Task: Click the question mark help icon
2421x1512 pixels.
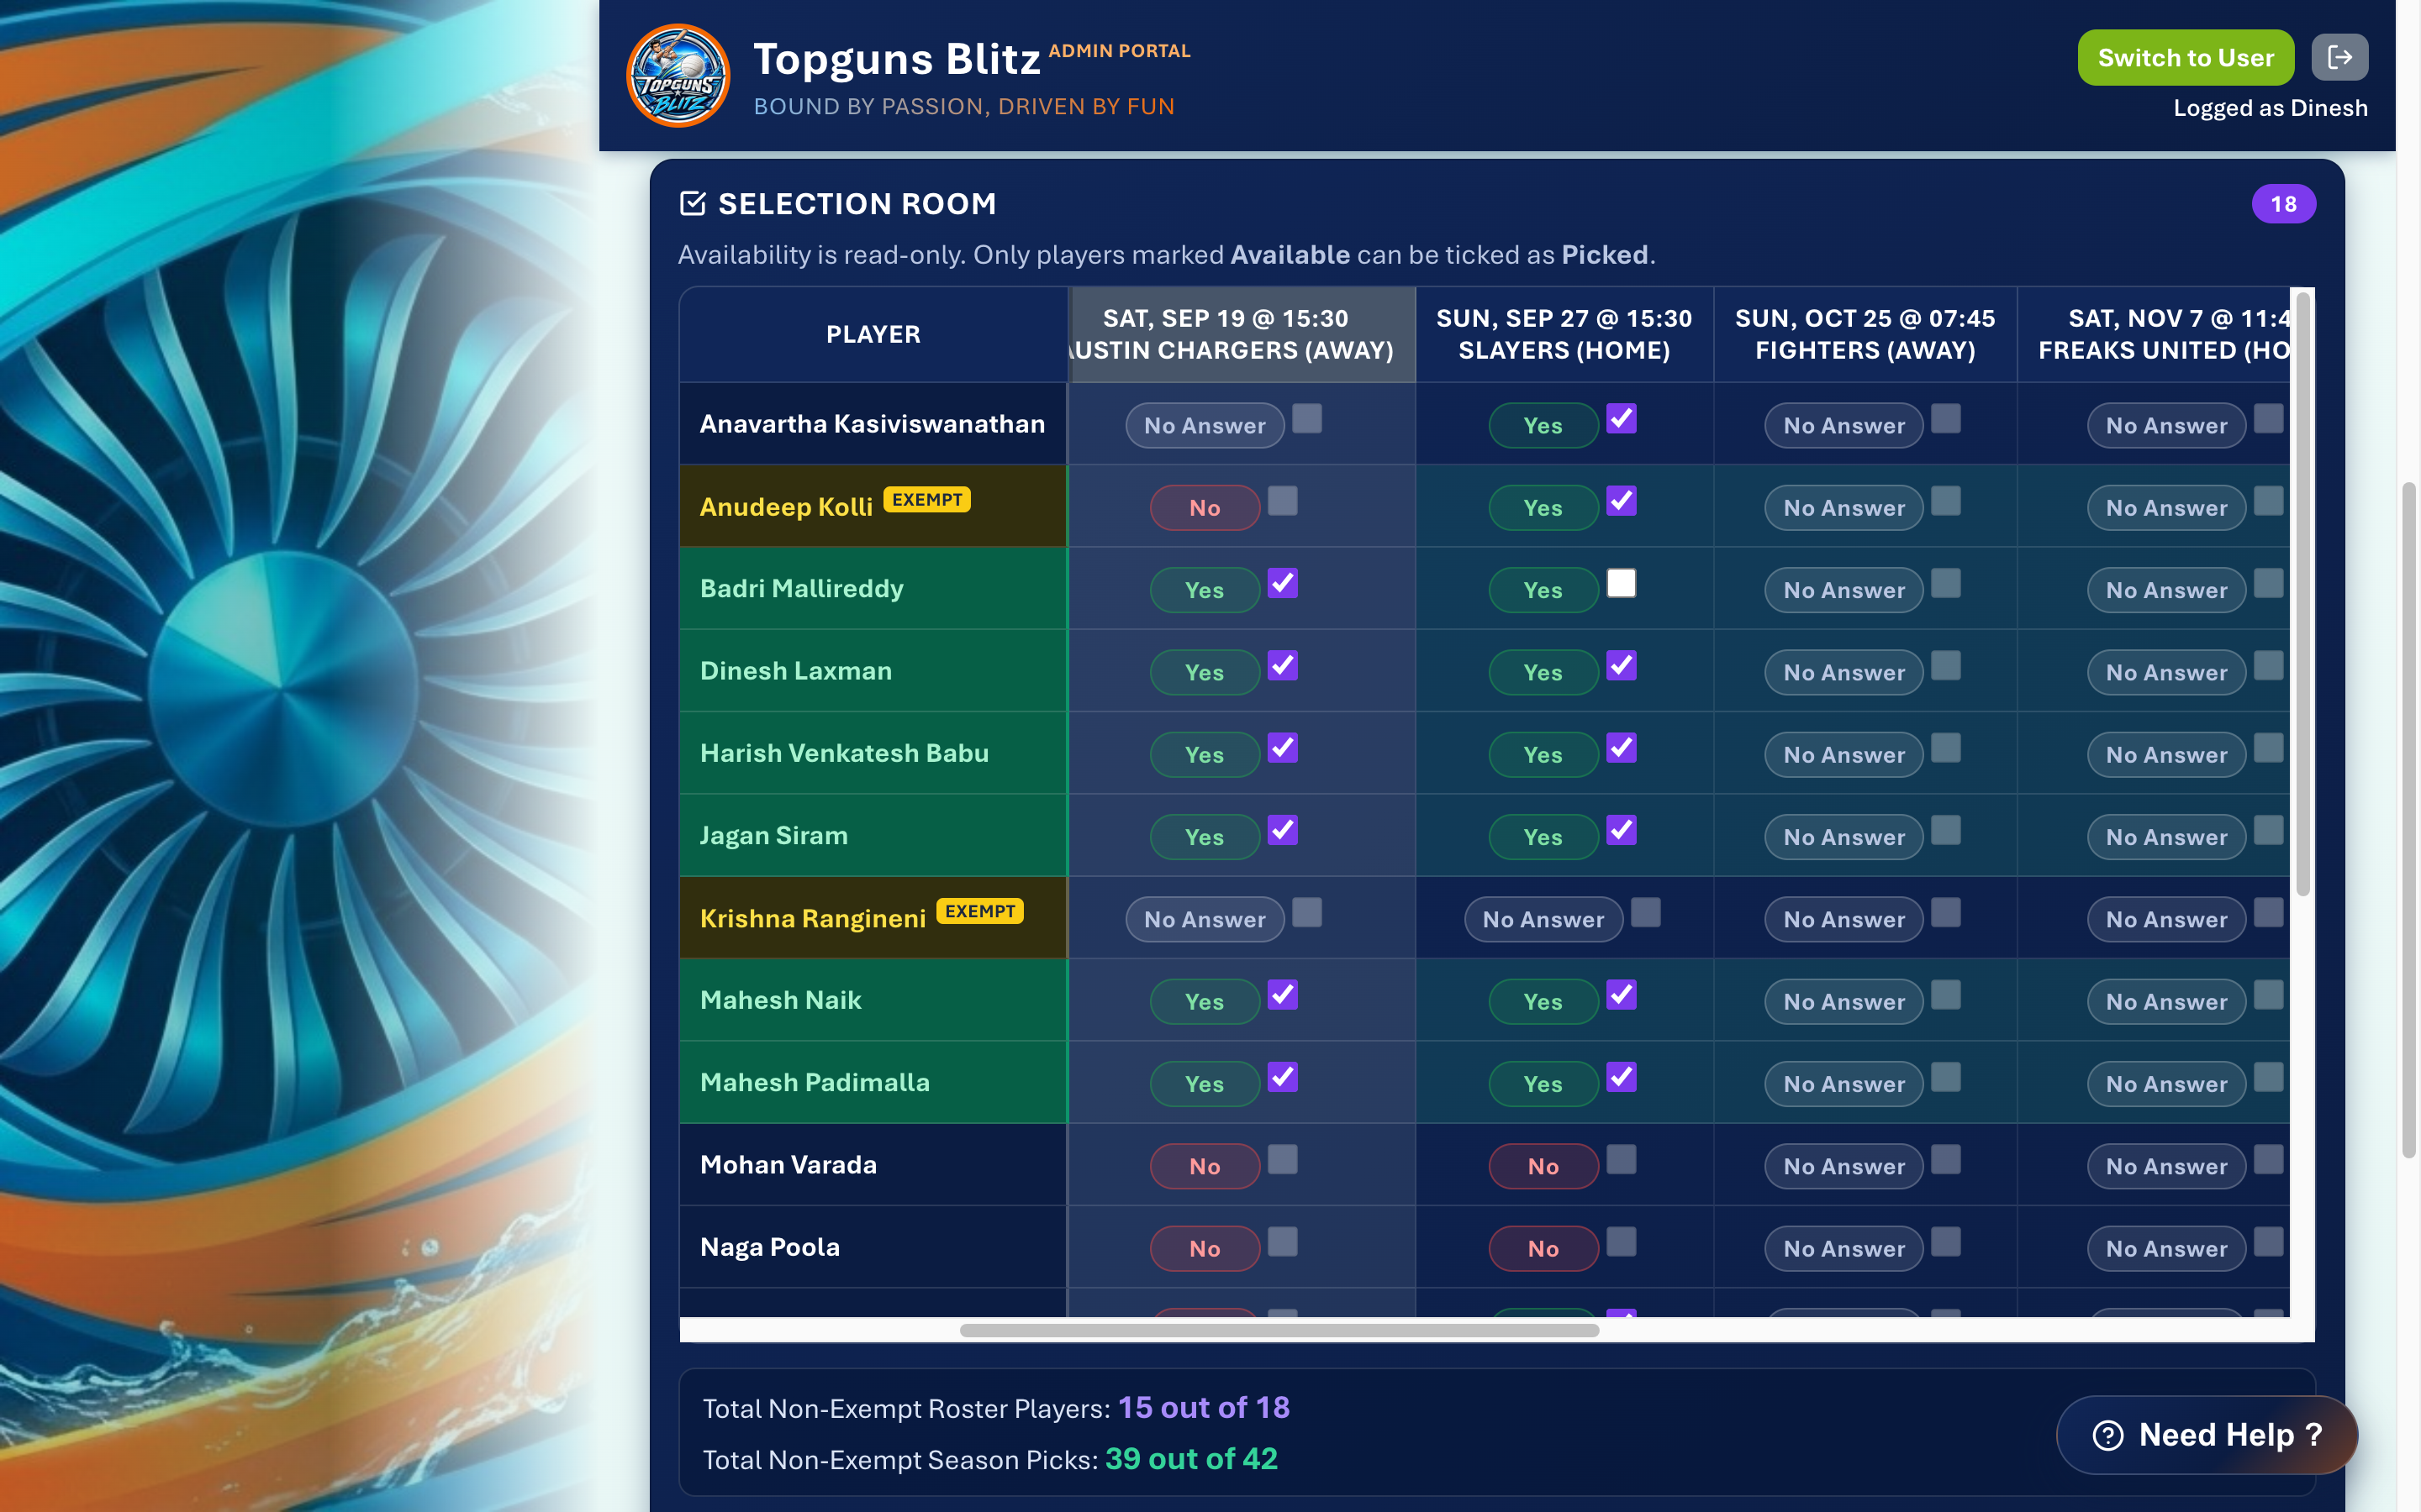Action: (2107, 1435)
